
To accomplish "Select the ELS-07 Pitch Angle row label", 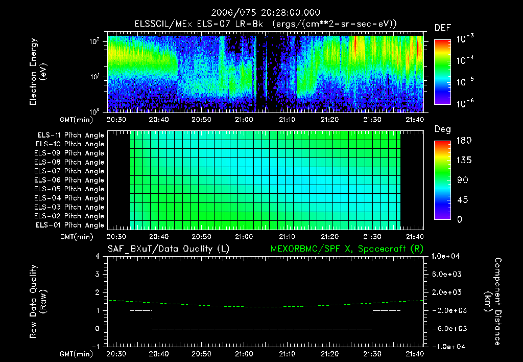I will [x=69, y=171].
